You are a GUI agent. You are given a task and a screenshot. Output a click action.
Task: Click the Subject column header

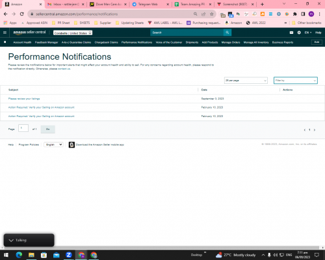coord(13,90)
